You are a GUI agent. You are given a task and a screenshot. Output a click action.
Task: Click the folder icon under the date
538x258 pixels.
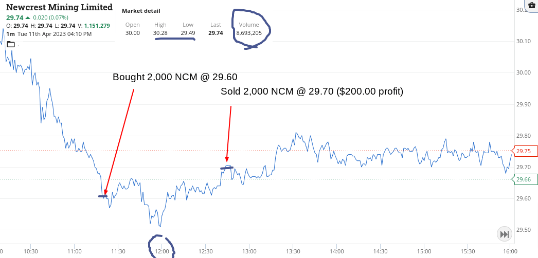pyautogui.click(x=11, y=44)
